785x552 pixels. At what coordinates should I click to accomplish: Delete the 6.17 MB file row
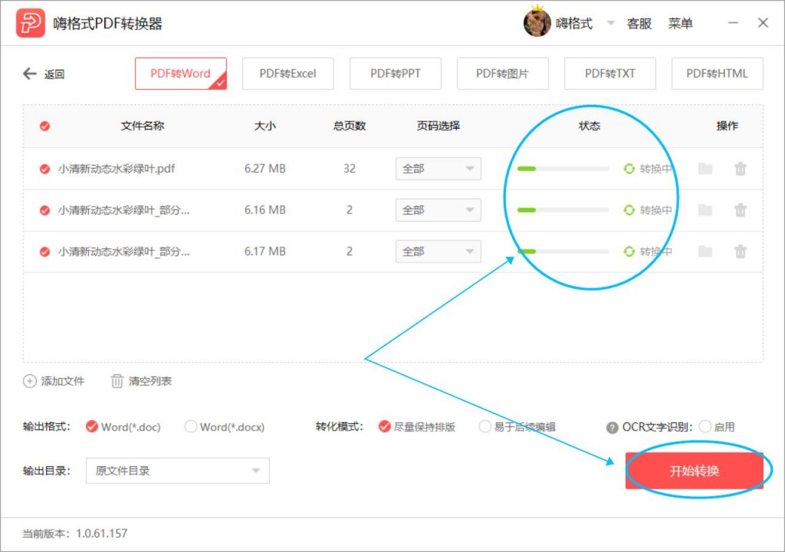tap(741, 251)
